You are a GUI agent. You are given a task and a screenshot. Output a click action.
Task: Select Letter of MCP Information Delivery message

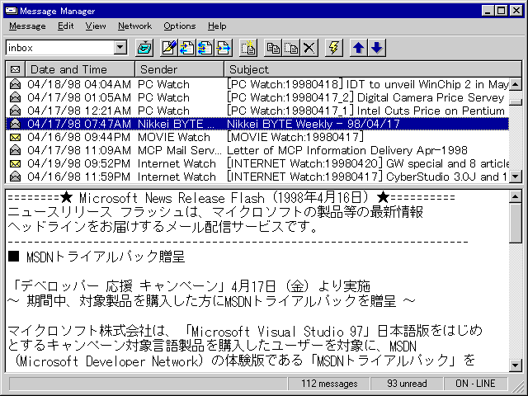257,150
